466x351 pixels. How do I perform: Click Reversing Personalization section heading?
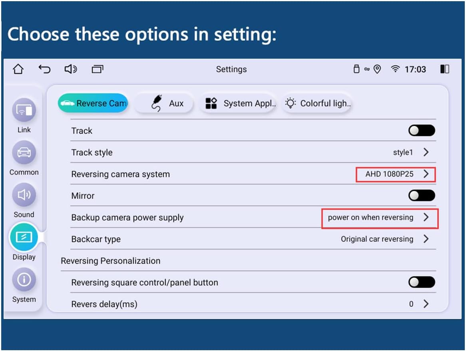click(x=111, y=261)
